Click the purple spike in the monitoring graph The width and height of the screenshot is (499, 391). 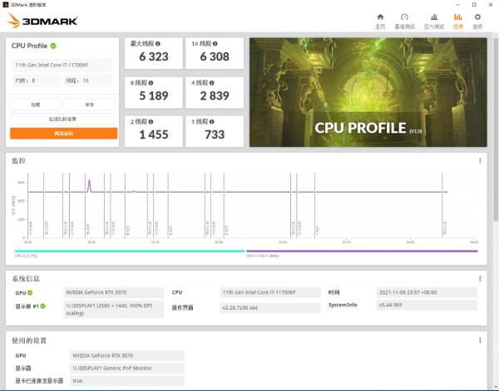(89, 183)
